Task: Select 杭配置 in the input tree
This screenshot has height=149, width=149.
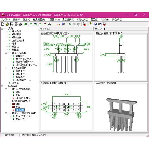Action: [x=15, y=49]
